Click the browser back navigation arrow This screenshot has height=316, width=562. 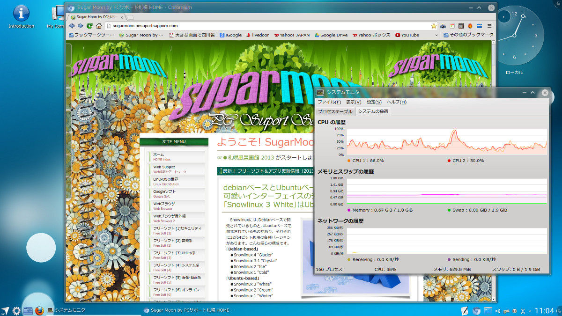(71, 27)
